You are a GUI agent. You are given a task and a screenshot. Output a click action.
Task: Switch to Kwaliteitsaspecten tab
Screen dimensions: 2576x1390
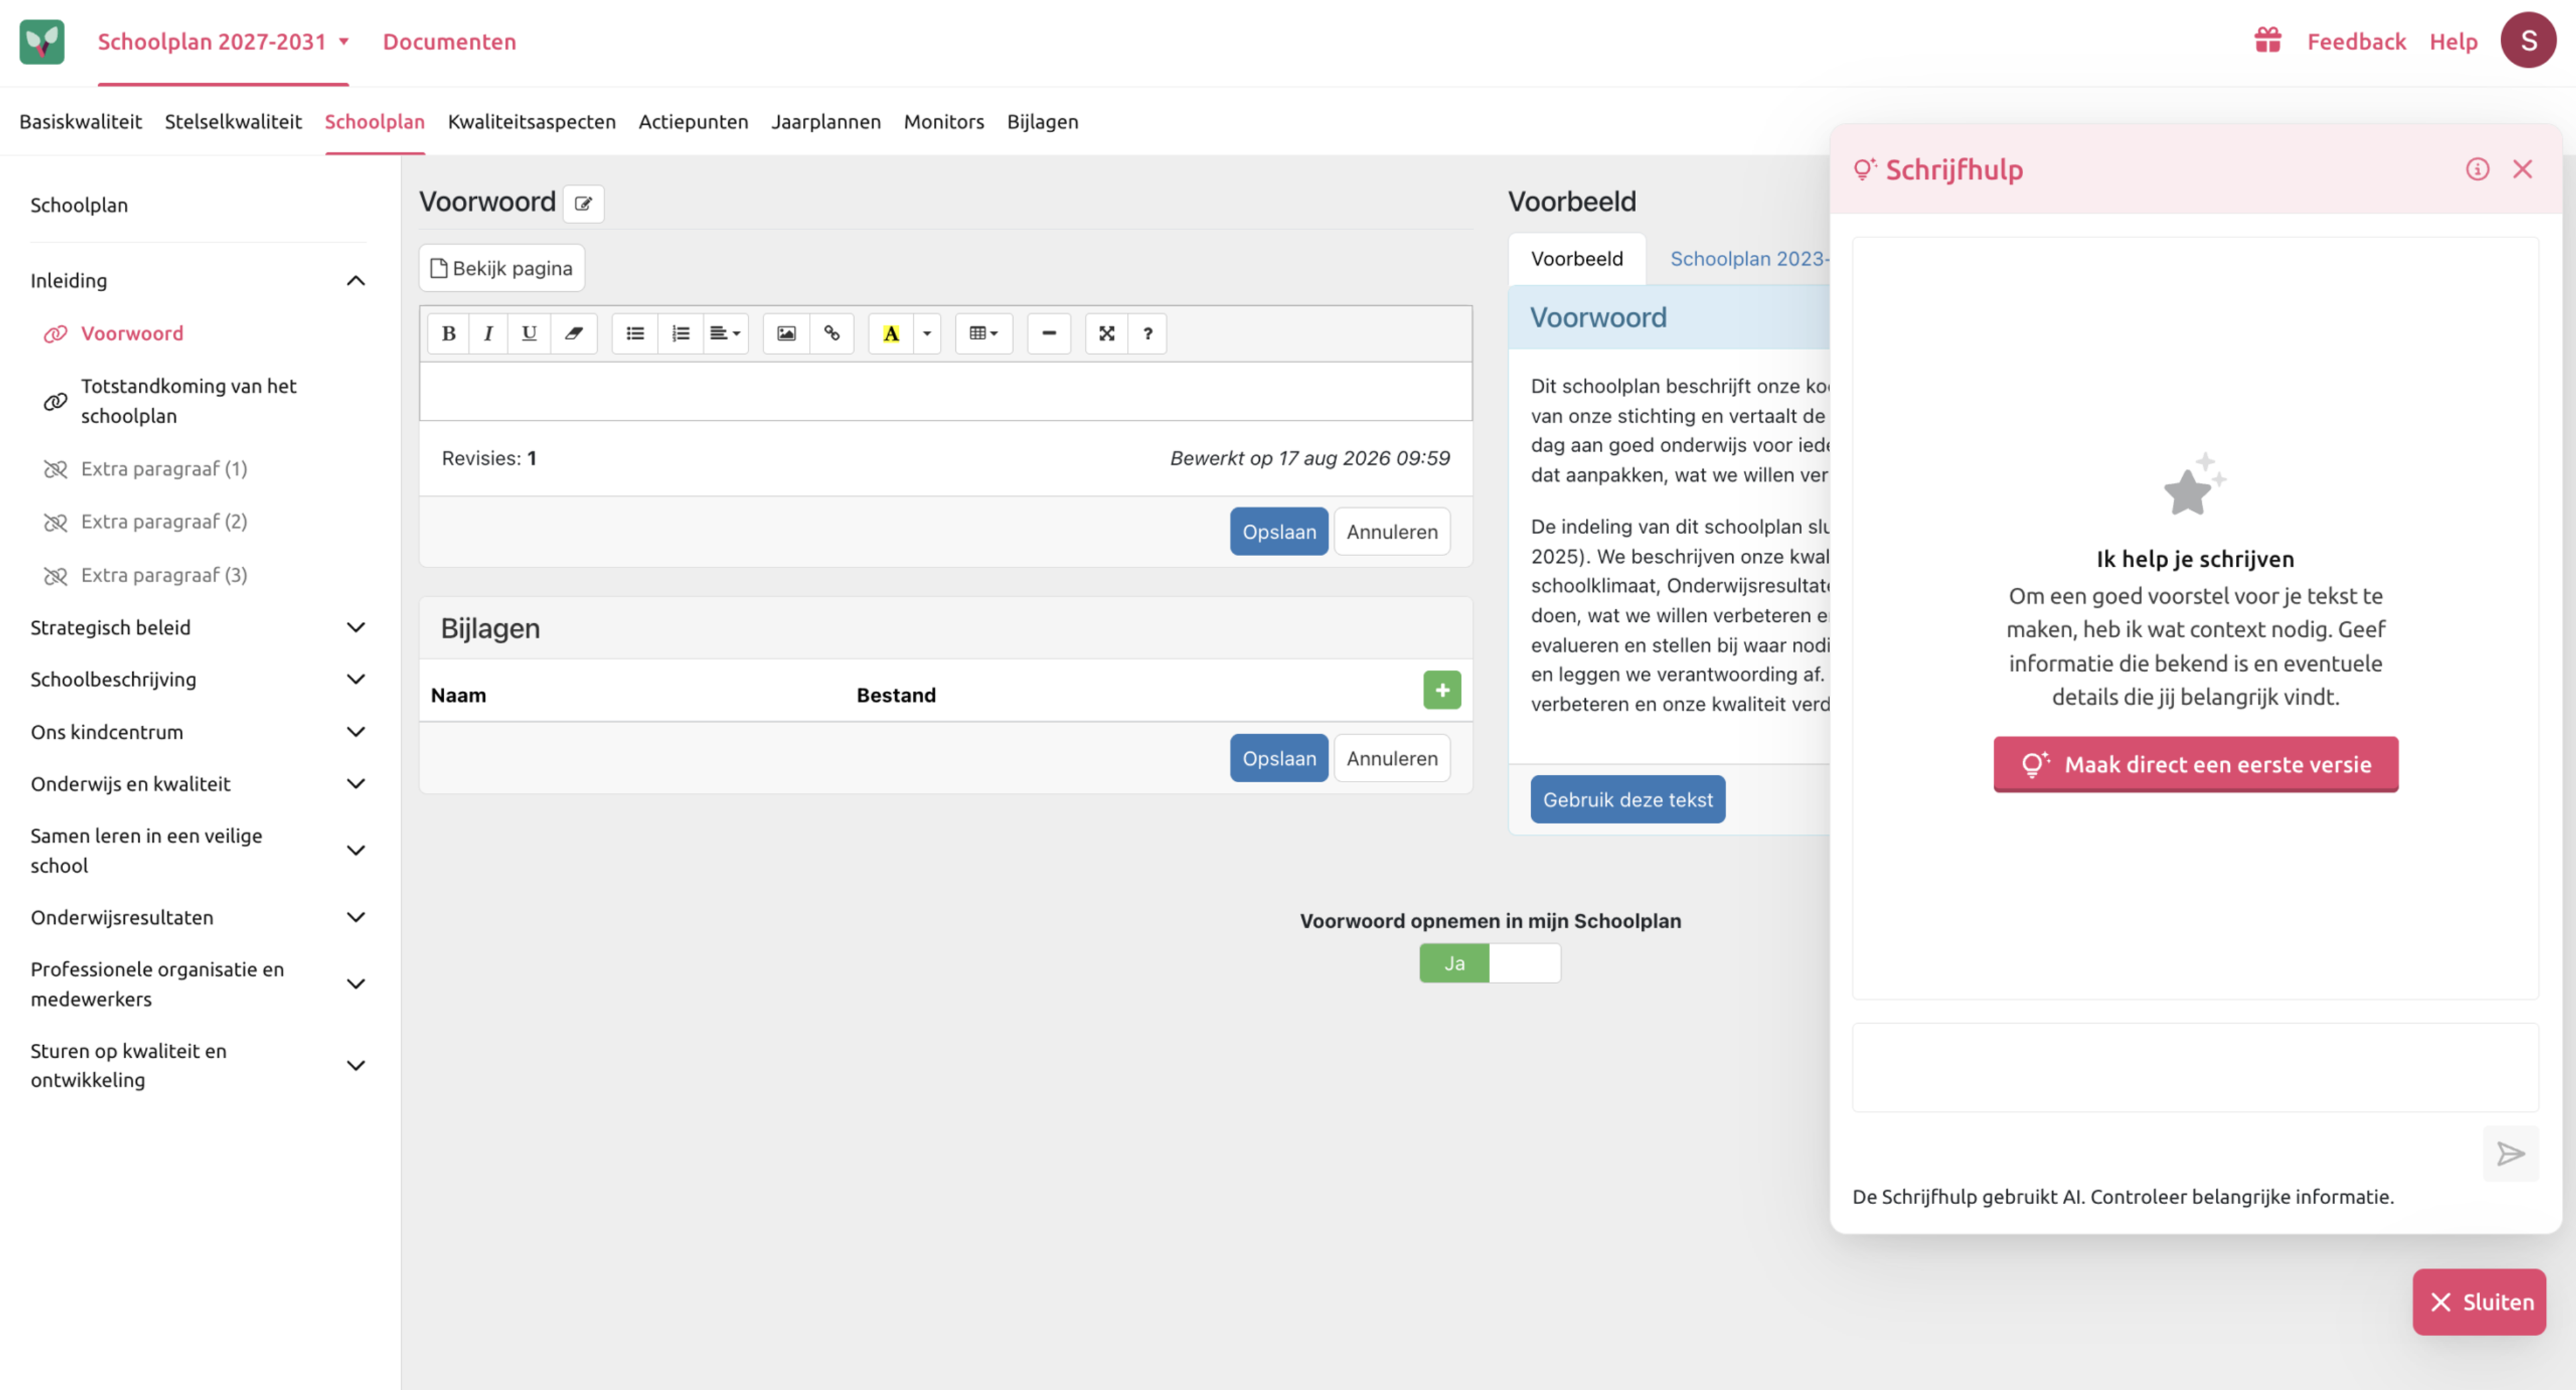click(x=531, y=122)
